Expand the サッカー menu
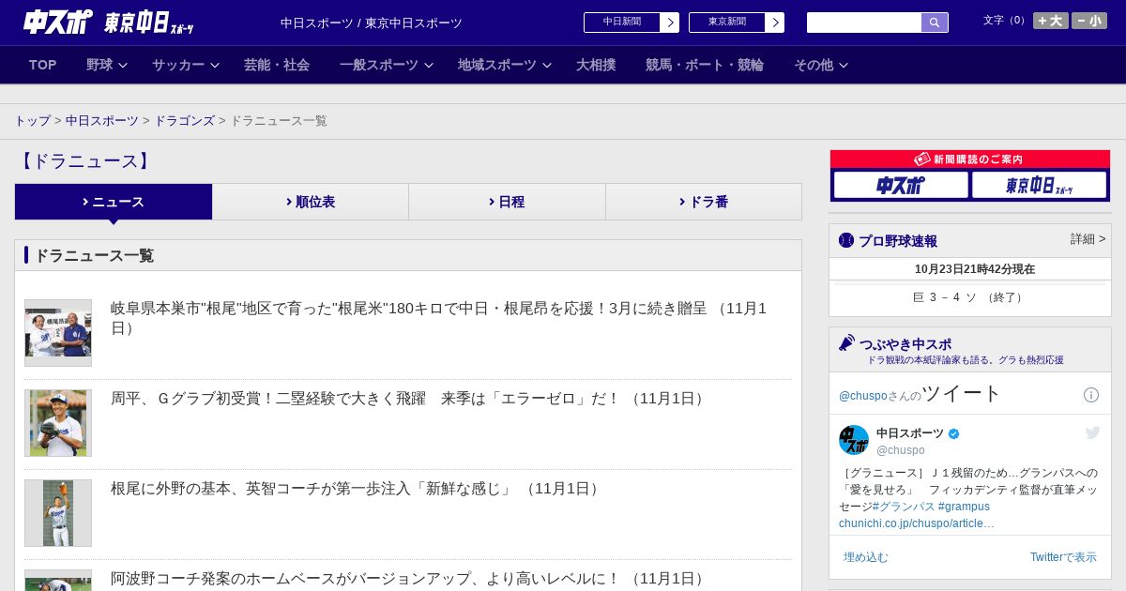The image size is (1126, 591). (x=185, y=65)
